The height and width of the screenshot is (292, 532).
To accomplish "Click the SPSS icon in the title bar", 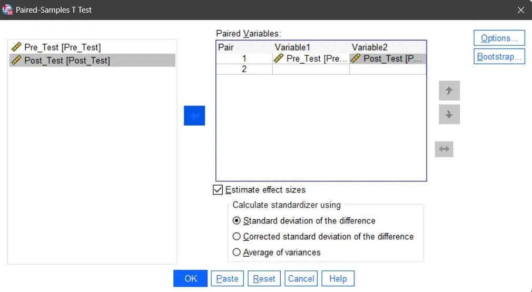I will pos(7,9).
